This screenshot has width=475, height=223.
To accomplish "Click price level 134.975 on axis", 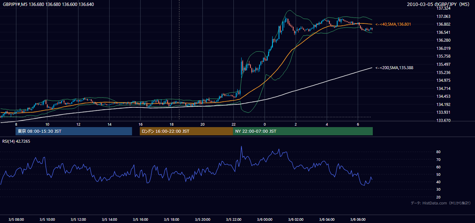I will pyautogui.click(x=443, y=80).
